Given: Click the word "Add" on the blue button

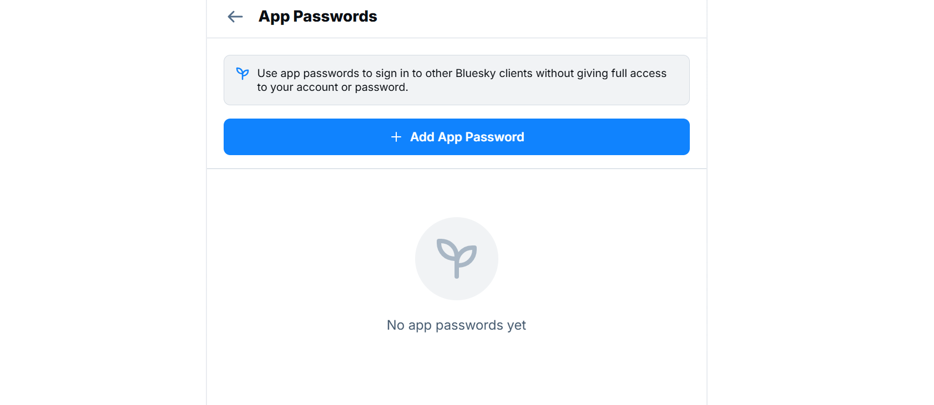Looking at the screenshot, I should pos(422,137).
